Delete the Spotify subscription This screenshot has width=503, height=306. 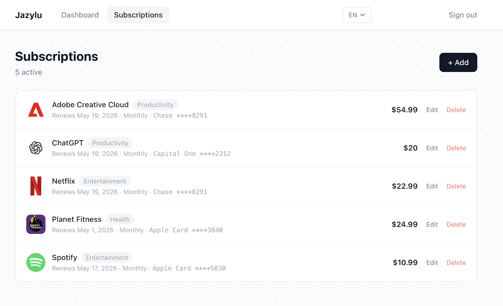click(456, 263)
